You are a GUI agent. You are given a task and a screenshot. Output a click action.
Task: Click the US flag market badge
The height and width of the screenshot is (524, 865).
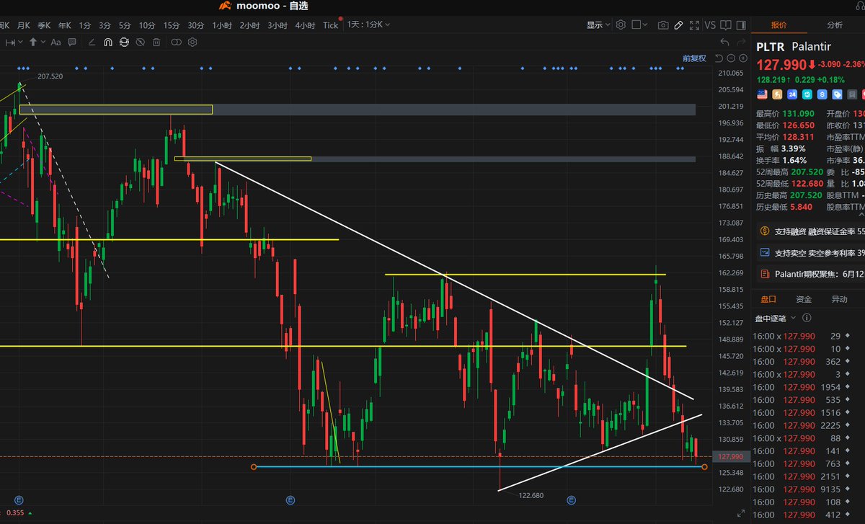(x=762, y=94)
